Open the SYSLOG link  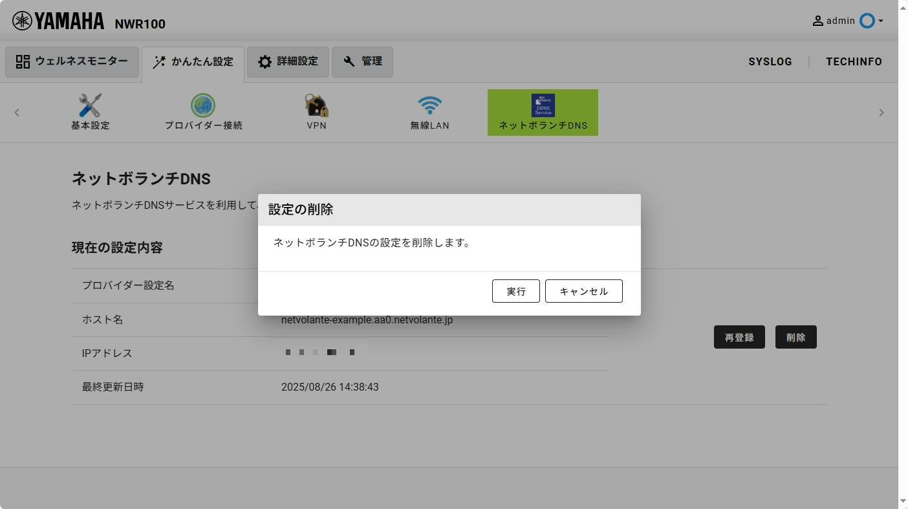[770, 62]
